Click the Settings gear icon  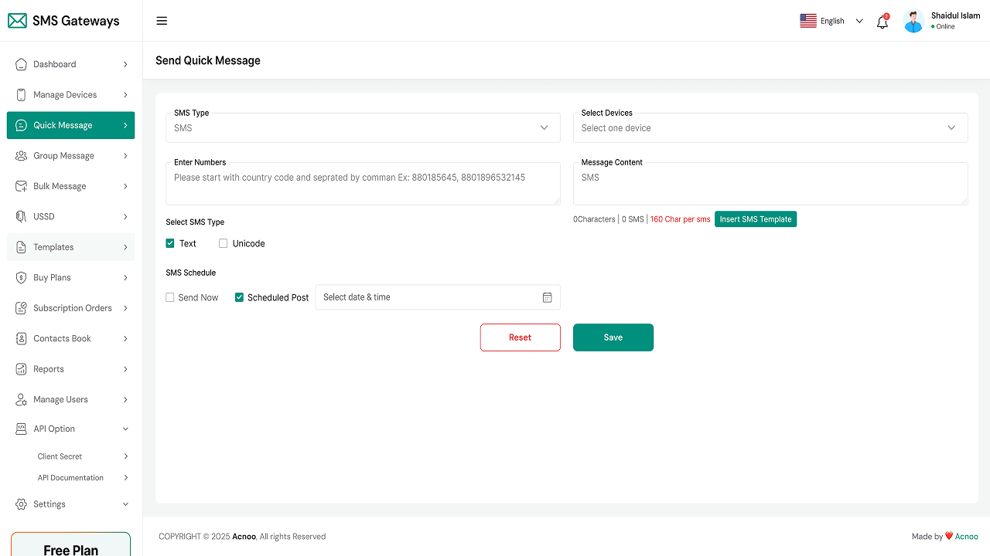point(21,504)
